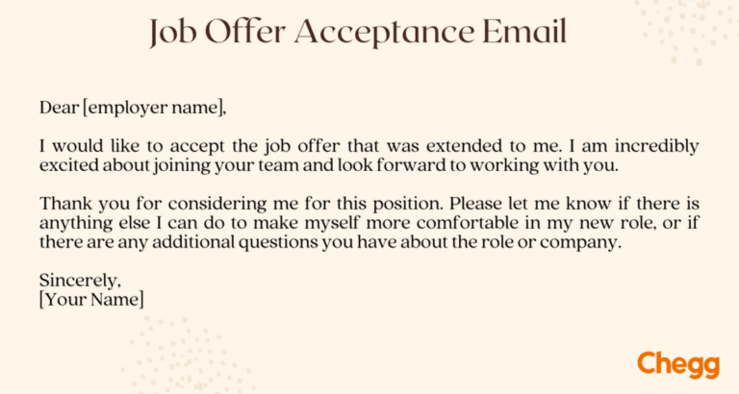Click the word "company" ending the letter body
Screen dimensions: 739x394
(586, 242)
